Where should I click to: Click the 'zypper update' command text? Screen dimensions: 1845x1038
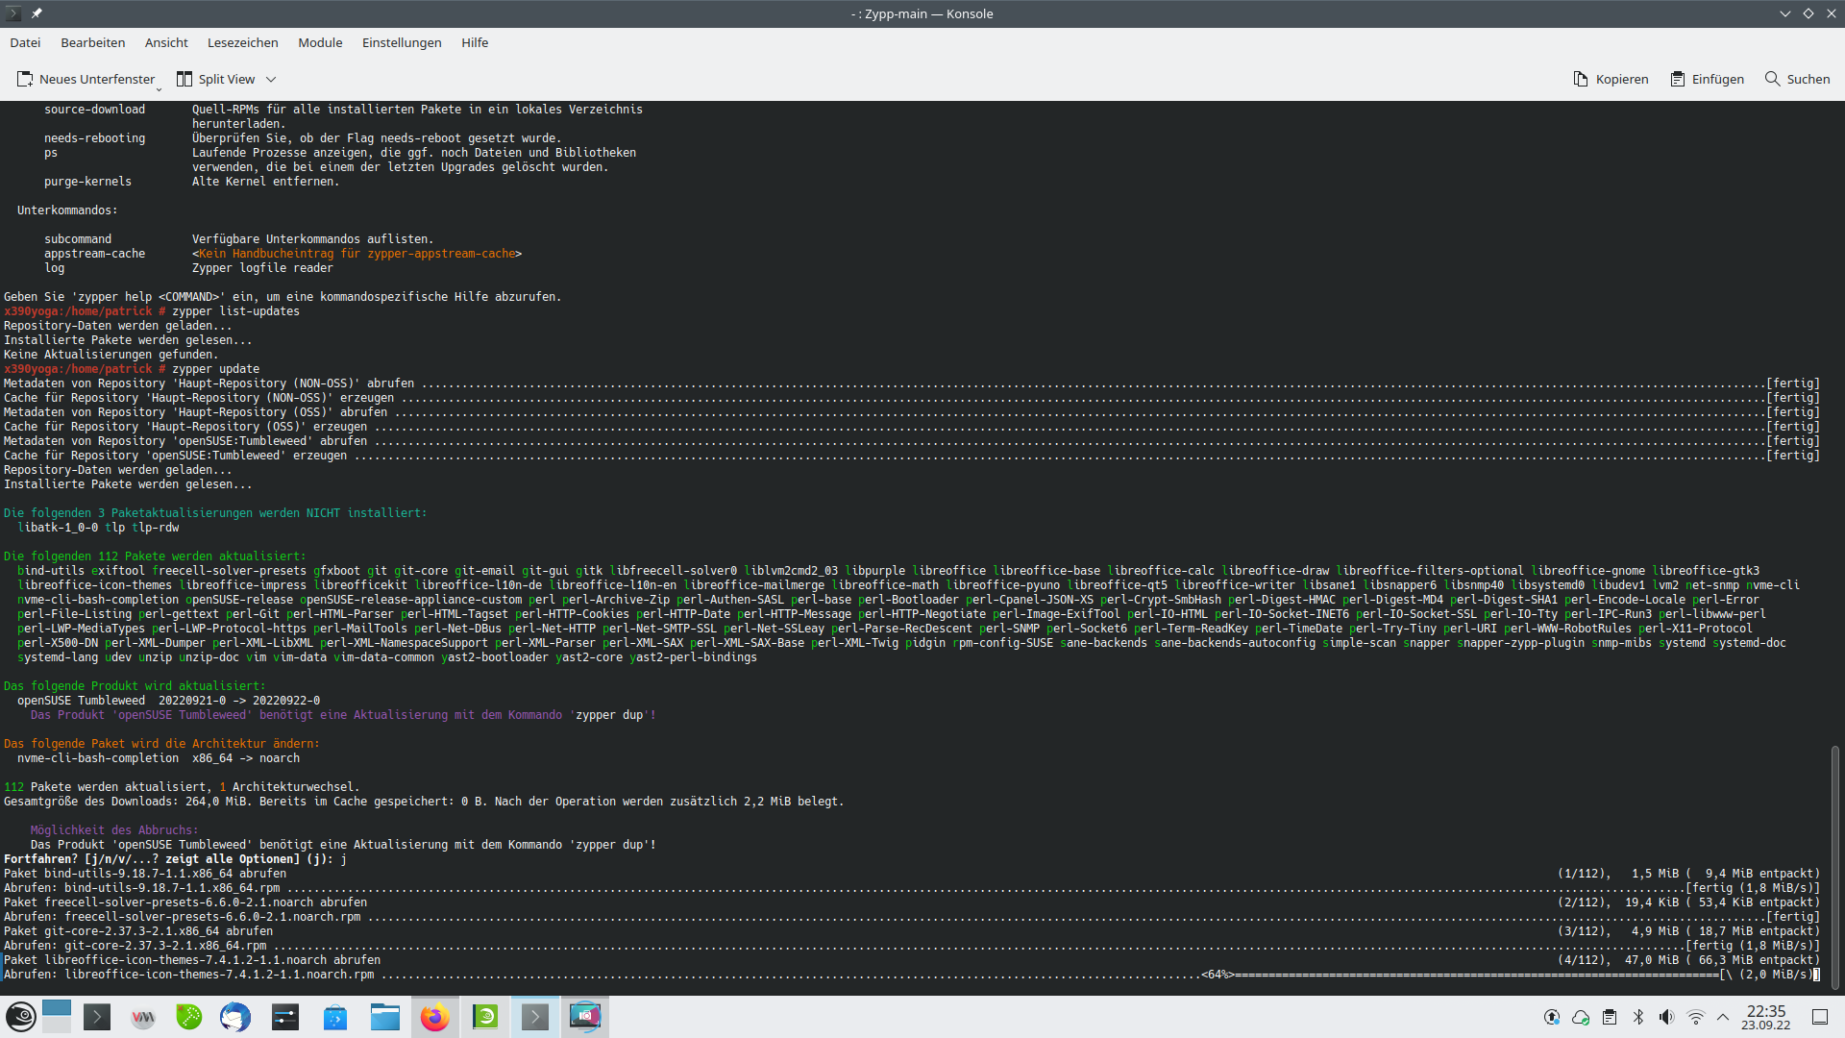215,369
